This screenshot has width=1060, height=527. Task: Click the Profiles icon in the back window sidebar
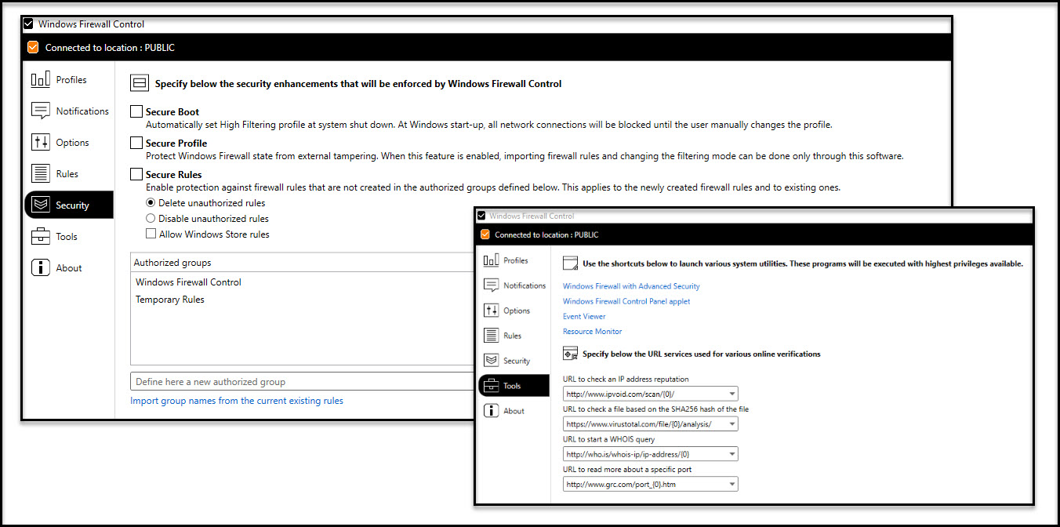pos(41,79)
